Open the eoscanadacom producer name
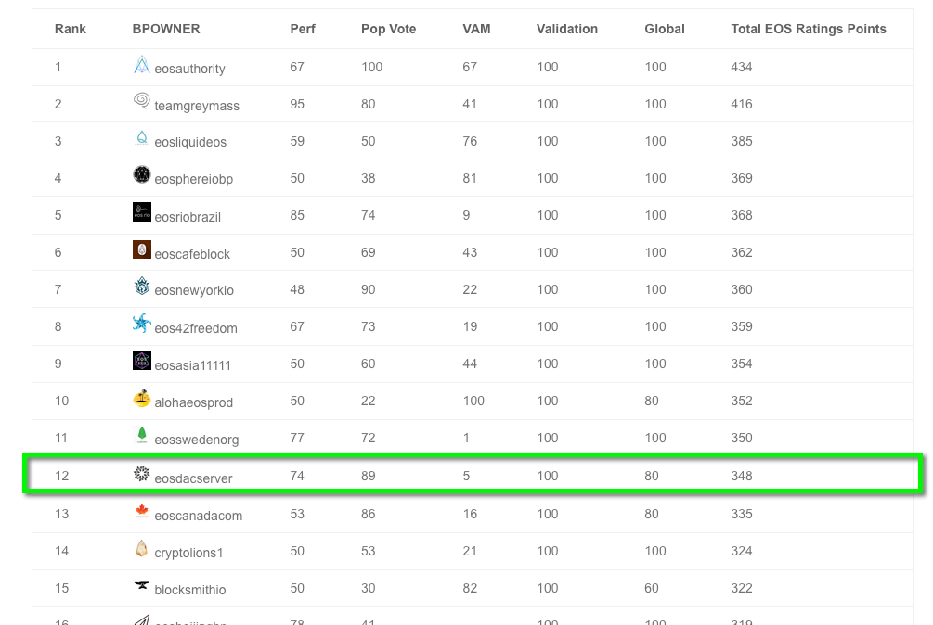933x625 pixels. pos(198,516)
